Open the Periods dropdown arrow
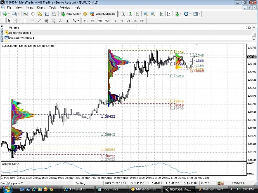The image size is (258, 193). pos(190,14)
